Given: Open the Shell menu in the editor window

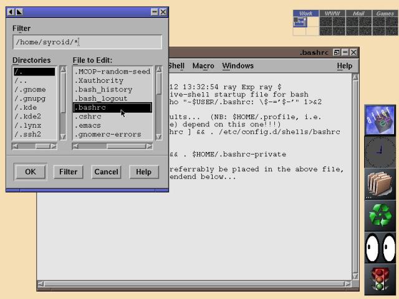Looking at the screenshot, I should (x=176, y=66).
